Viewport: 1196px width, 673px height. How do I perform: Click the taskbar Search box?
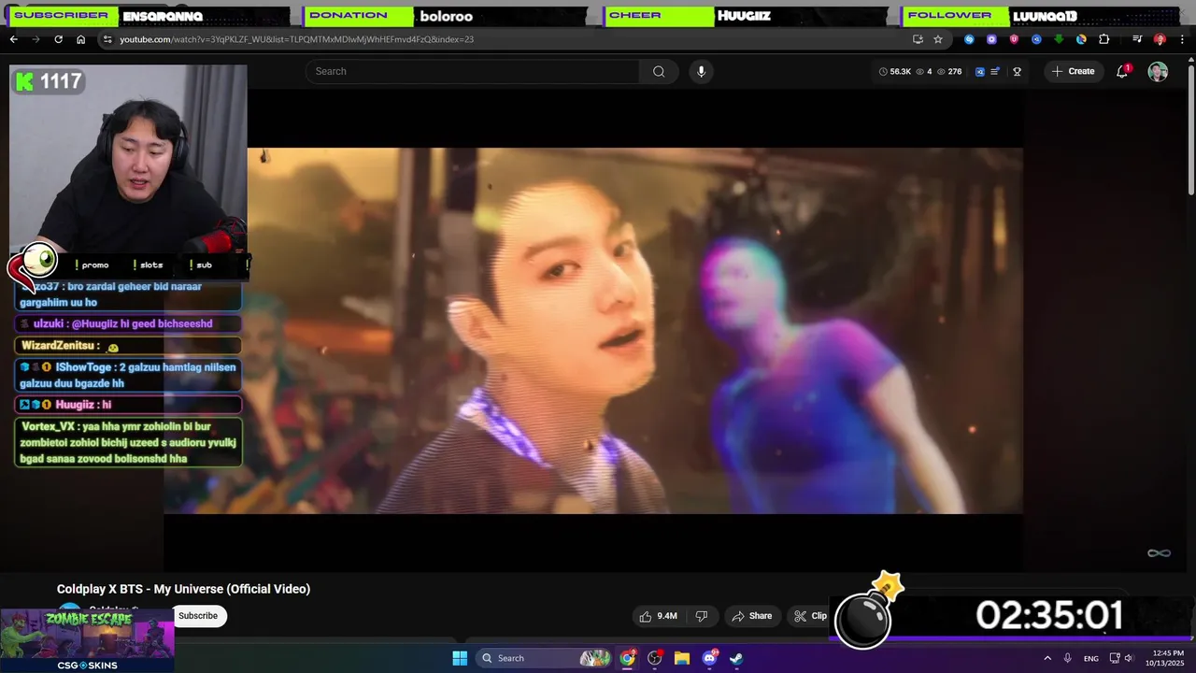point(545,658)
